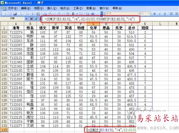Image resolution: width=179 pixels, height=133 pixels.
Task: Click cell with ID 7121839
Action: 16,122
